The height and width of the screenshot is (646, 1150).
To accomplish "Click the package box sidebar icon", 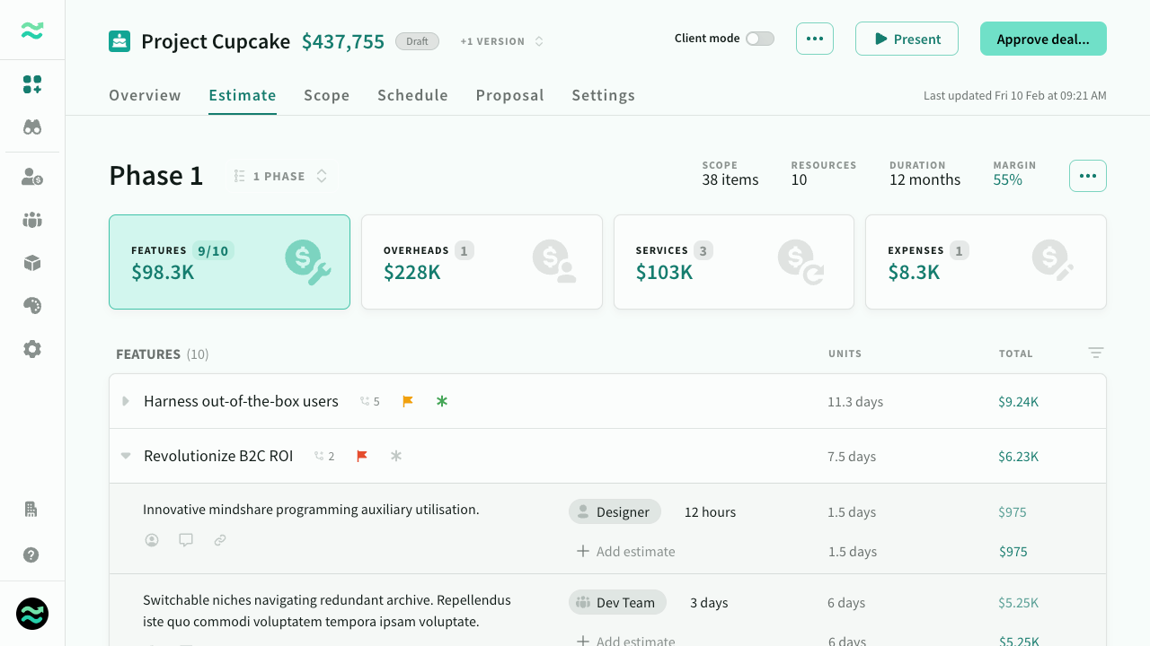I will pyautogui.click(x=32, y=263).
